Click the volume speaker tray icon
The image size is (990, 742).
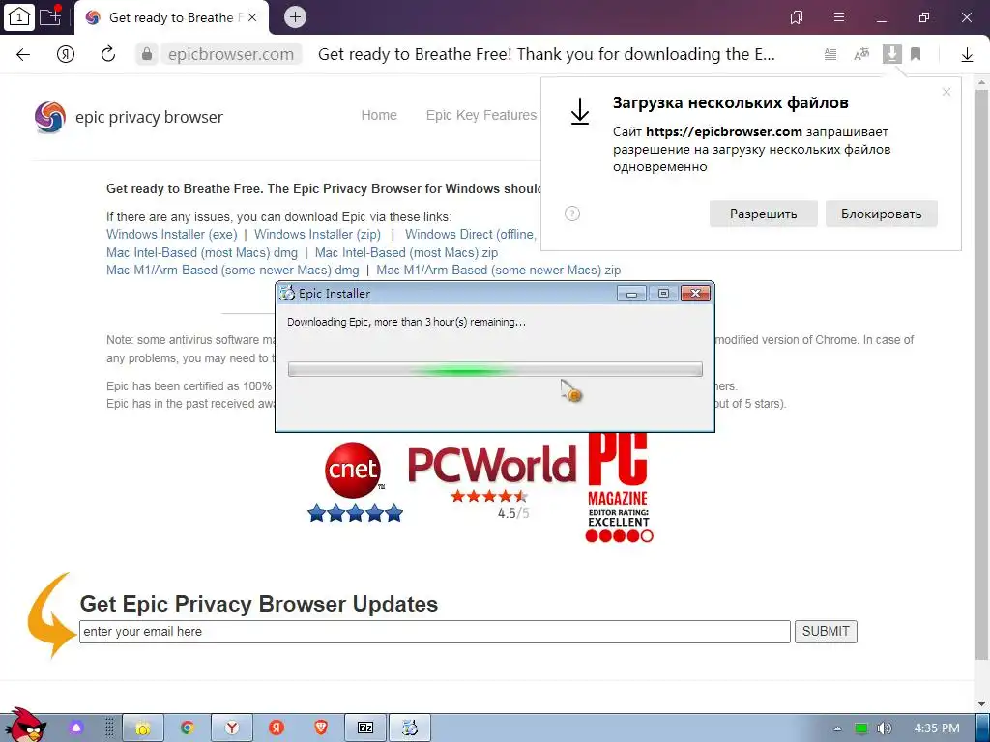click(x=884, y=728)
